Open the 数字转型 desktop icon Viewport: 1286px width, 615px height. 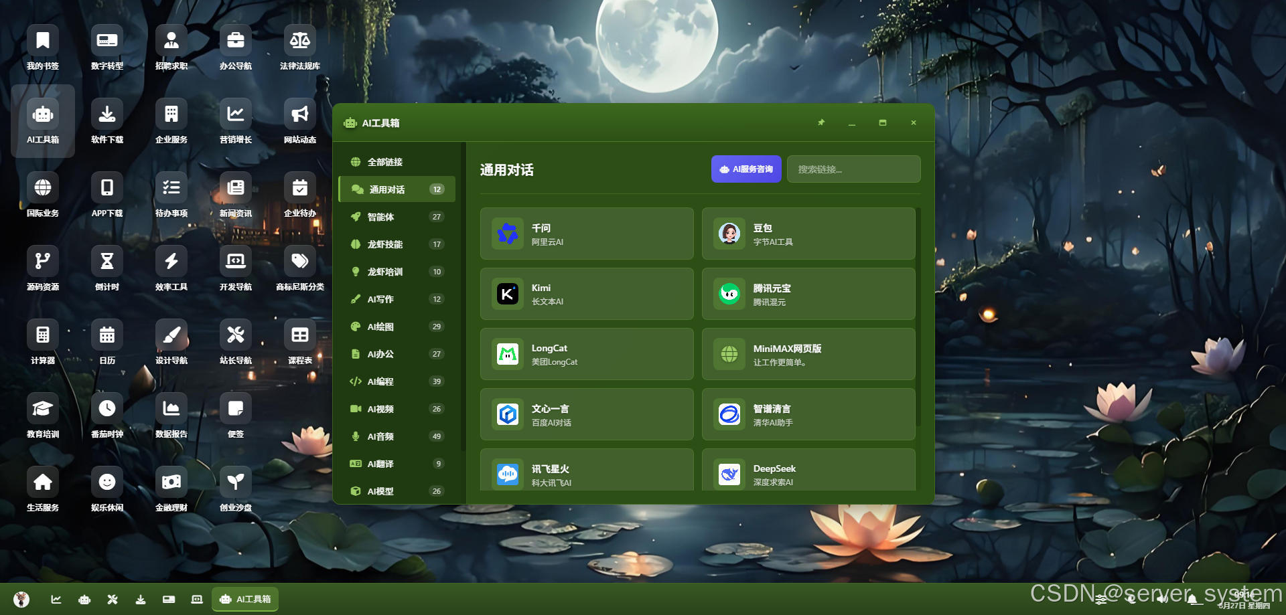click(107, 48)
